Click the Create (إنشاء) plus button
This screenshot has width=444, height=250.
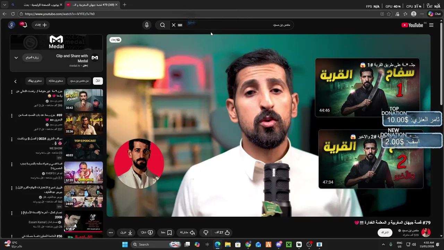pos(41,25)
